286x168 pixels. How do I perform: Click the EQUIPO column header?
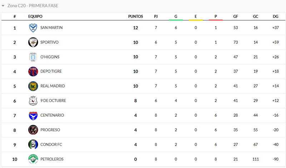35,16
